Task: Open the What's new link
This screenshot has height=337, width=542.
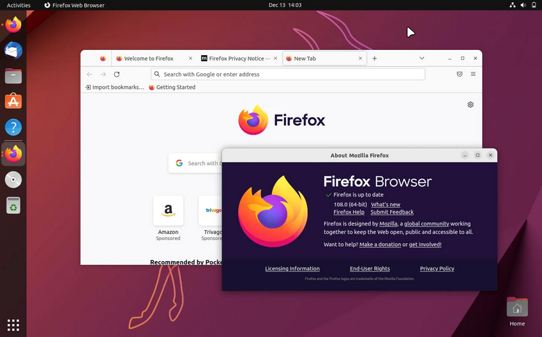Action: [x=385, y=204]
